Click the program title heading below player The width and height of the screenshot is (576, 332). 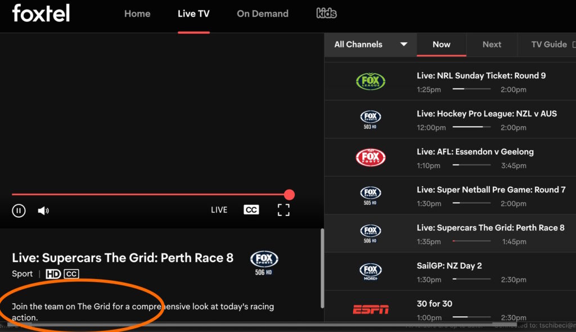123,258
